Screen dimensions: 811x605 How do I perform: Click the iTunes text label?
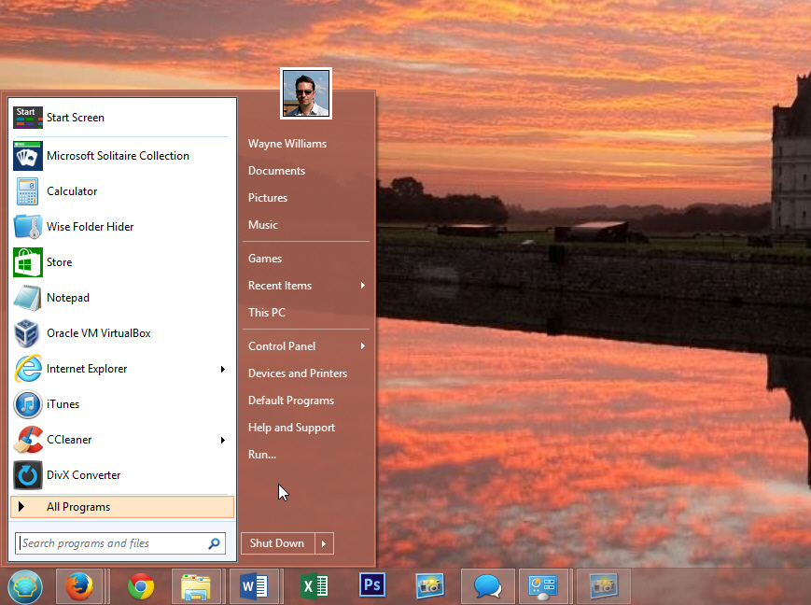coord(63,404)
